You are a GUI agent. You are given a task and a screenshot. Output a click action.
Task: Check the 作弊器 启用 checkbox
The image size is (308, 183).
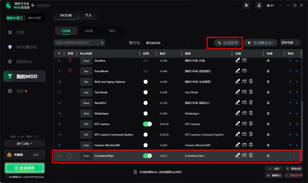pos(42,155)
